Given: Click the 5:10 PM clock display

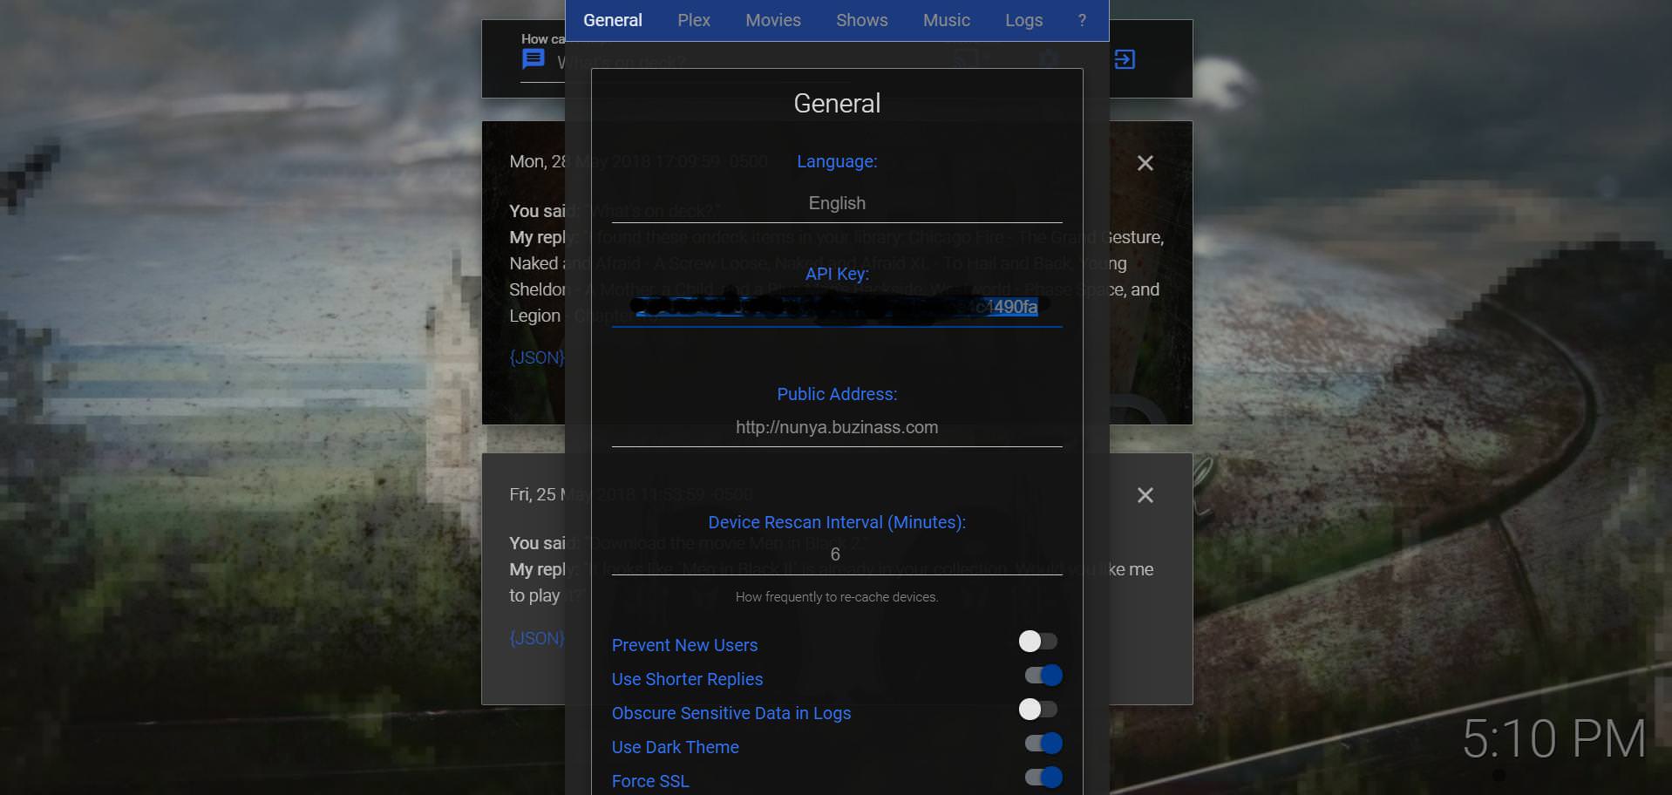Looking at the screenshot, I should [1554, 739].
